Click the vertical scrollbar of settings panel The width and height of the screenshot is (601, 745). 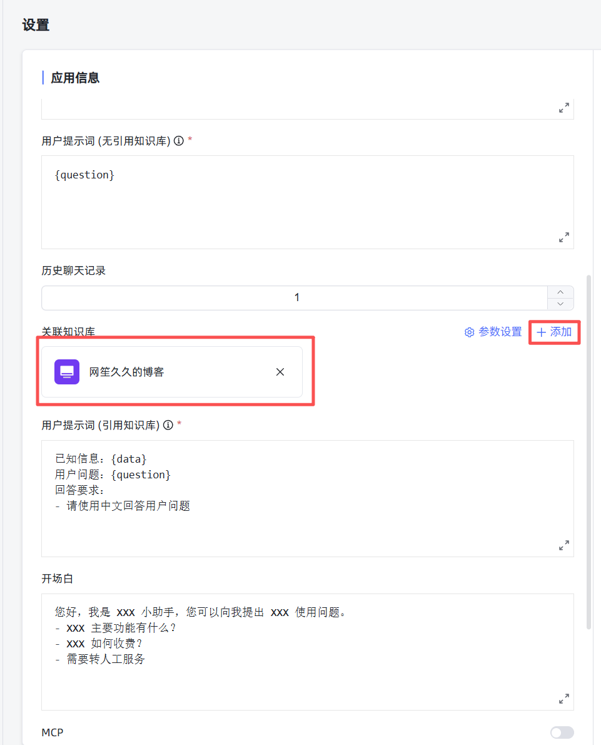tap(588, 451)
